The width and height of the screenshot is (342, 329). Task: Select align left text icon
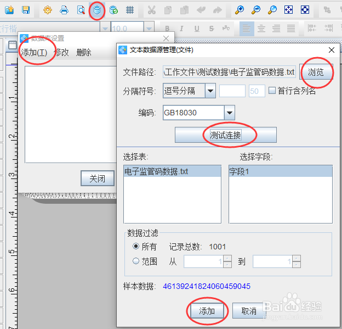pos(247,29)
